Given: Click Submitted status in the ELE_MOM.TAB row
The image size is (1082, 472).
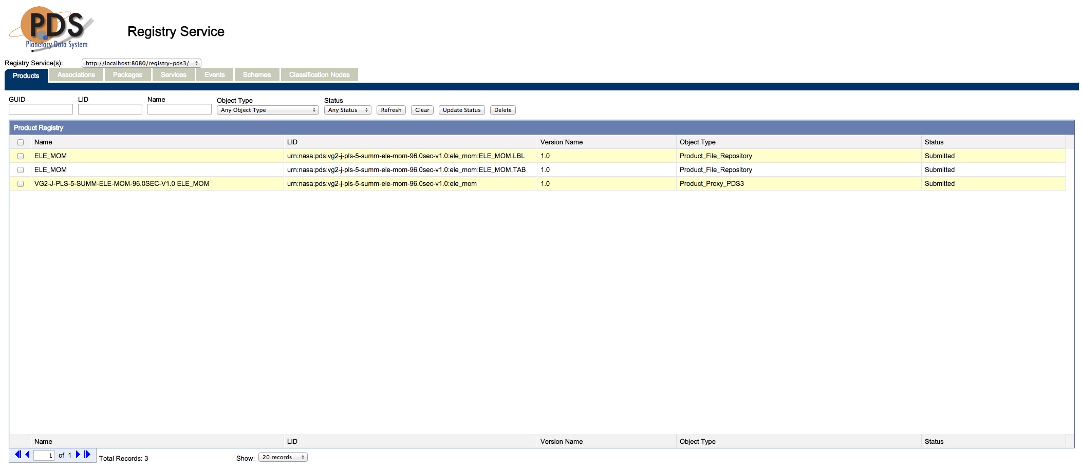Looking at the screenshot, I should (x=940, y=170).
